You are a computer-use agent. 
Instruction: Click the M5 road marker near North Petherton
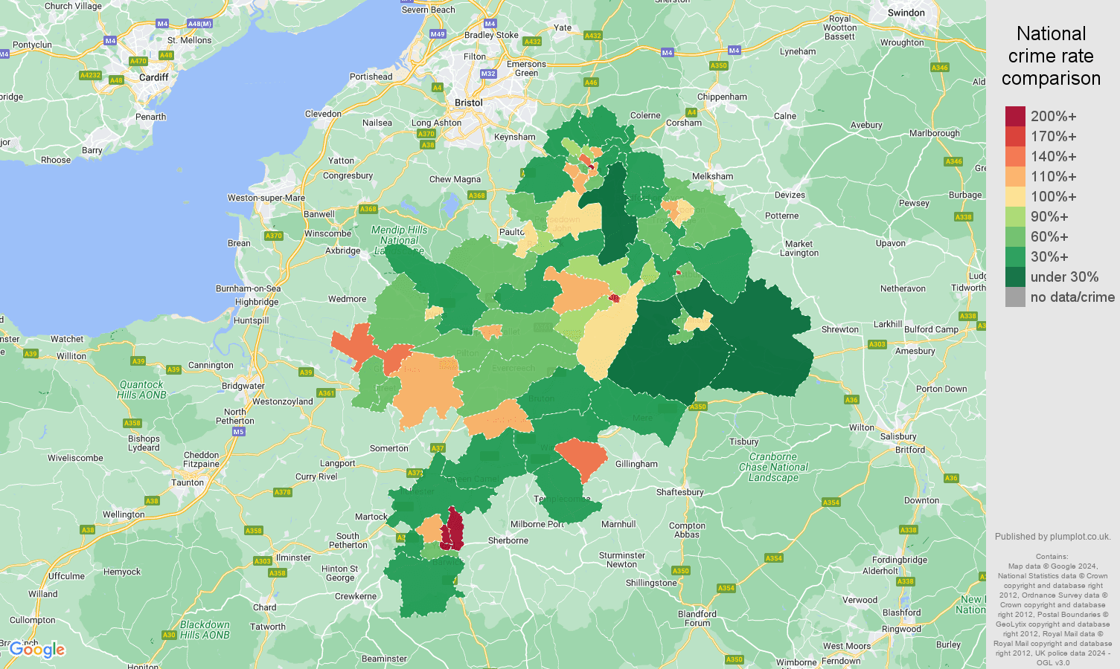point(238,431)
